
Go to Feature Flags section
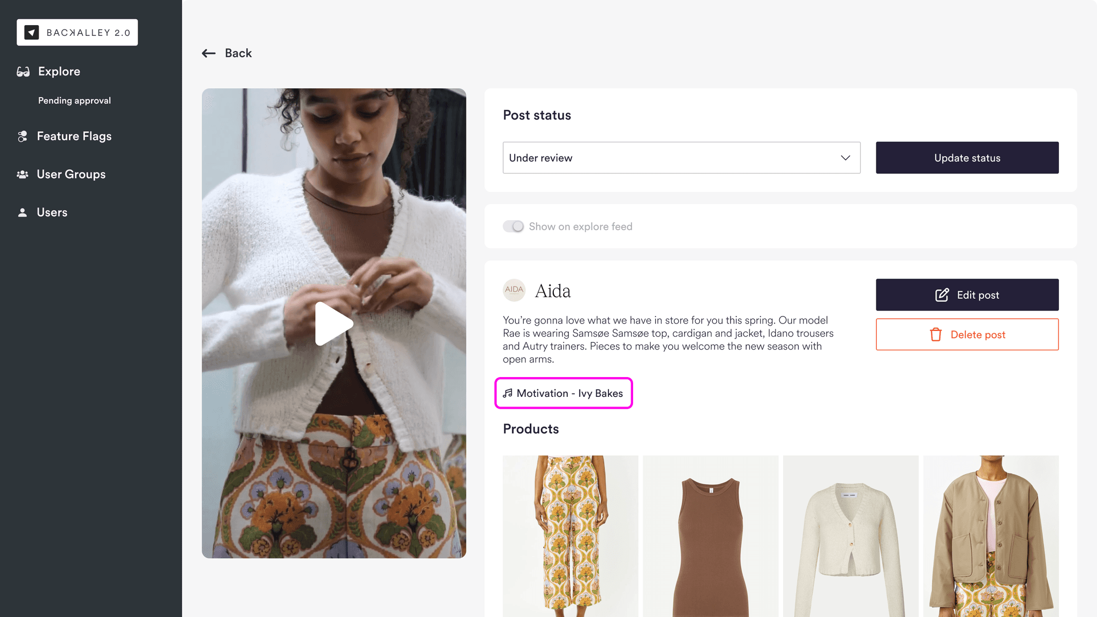(x=74, y=137)
